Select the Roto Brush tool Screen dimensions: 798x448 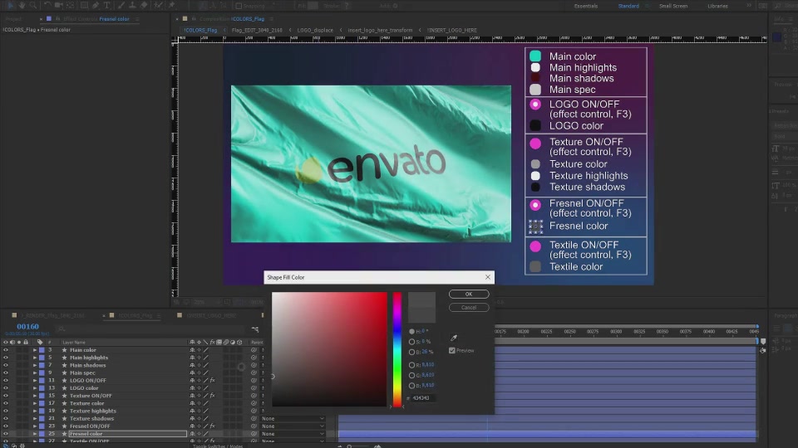(x=158, y=5)
